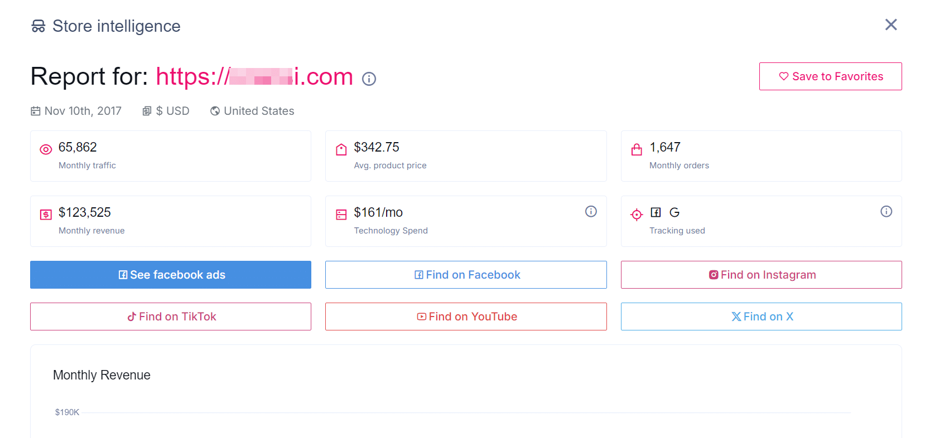Click the info icon next to the report URL
This screenshot has height=438, width=925.
(369, 79)
